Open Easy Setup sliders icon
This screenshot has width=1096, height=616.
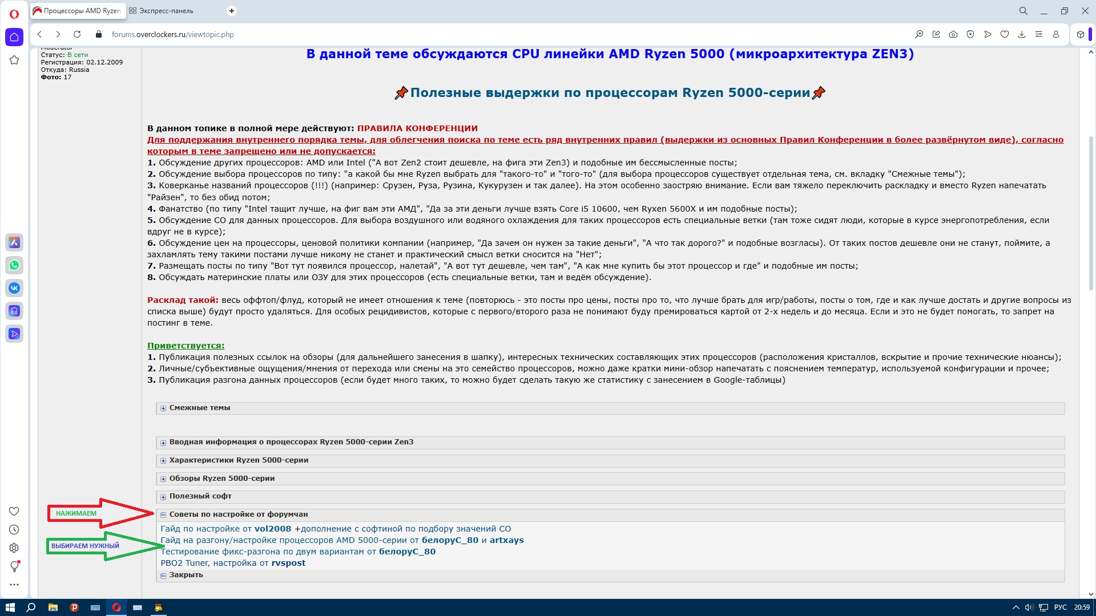click(1039, 34)
